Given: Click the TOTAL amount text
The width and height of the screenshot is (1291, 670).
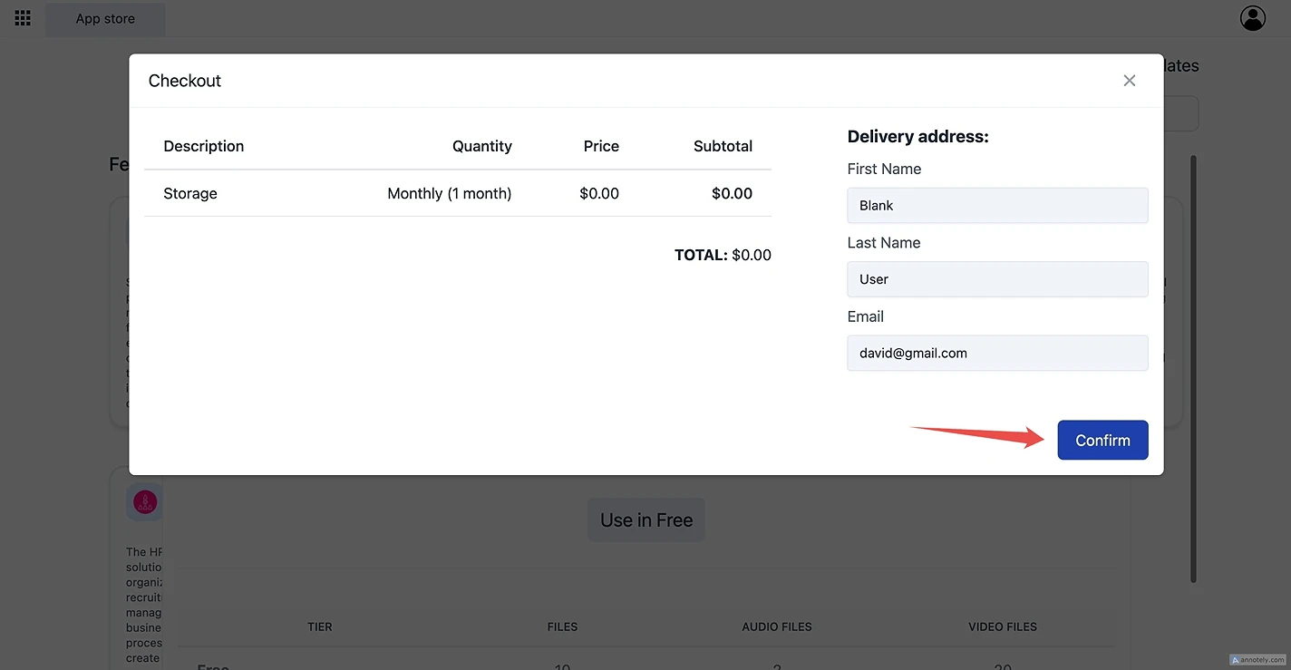Looking at the screenshot, I should point(723,256).
